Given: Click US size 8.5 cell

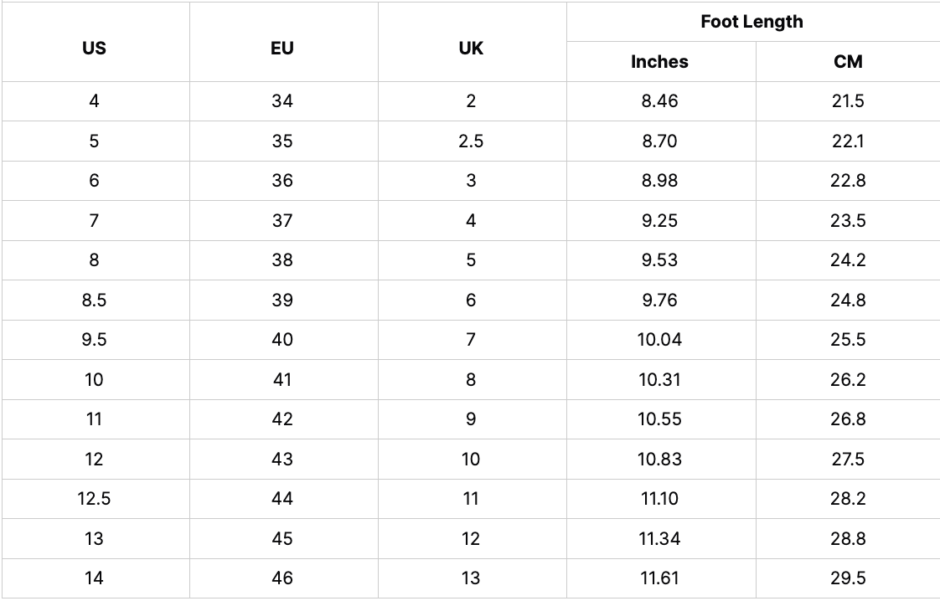Looking at the screenshot, I should coord(95,300).
